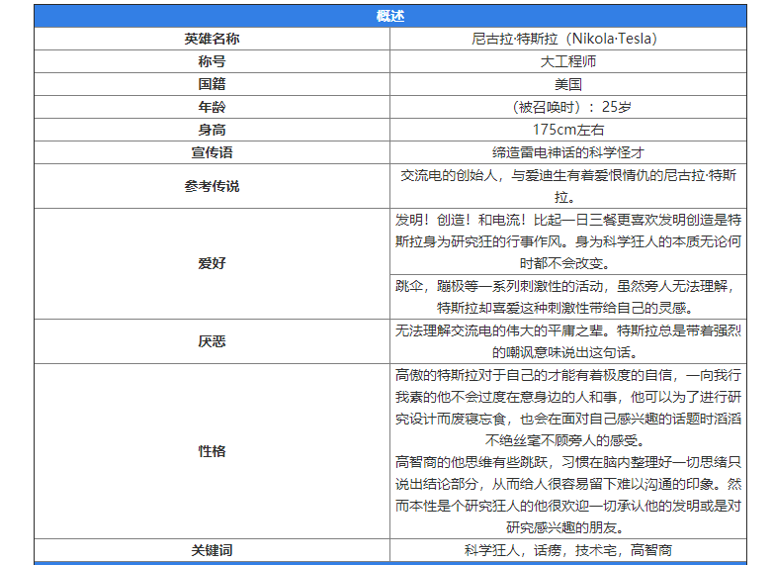Screen dimensions: 773x565
Task: Click the 性格 label cell
Action: [x=212, y=450]
